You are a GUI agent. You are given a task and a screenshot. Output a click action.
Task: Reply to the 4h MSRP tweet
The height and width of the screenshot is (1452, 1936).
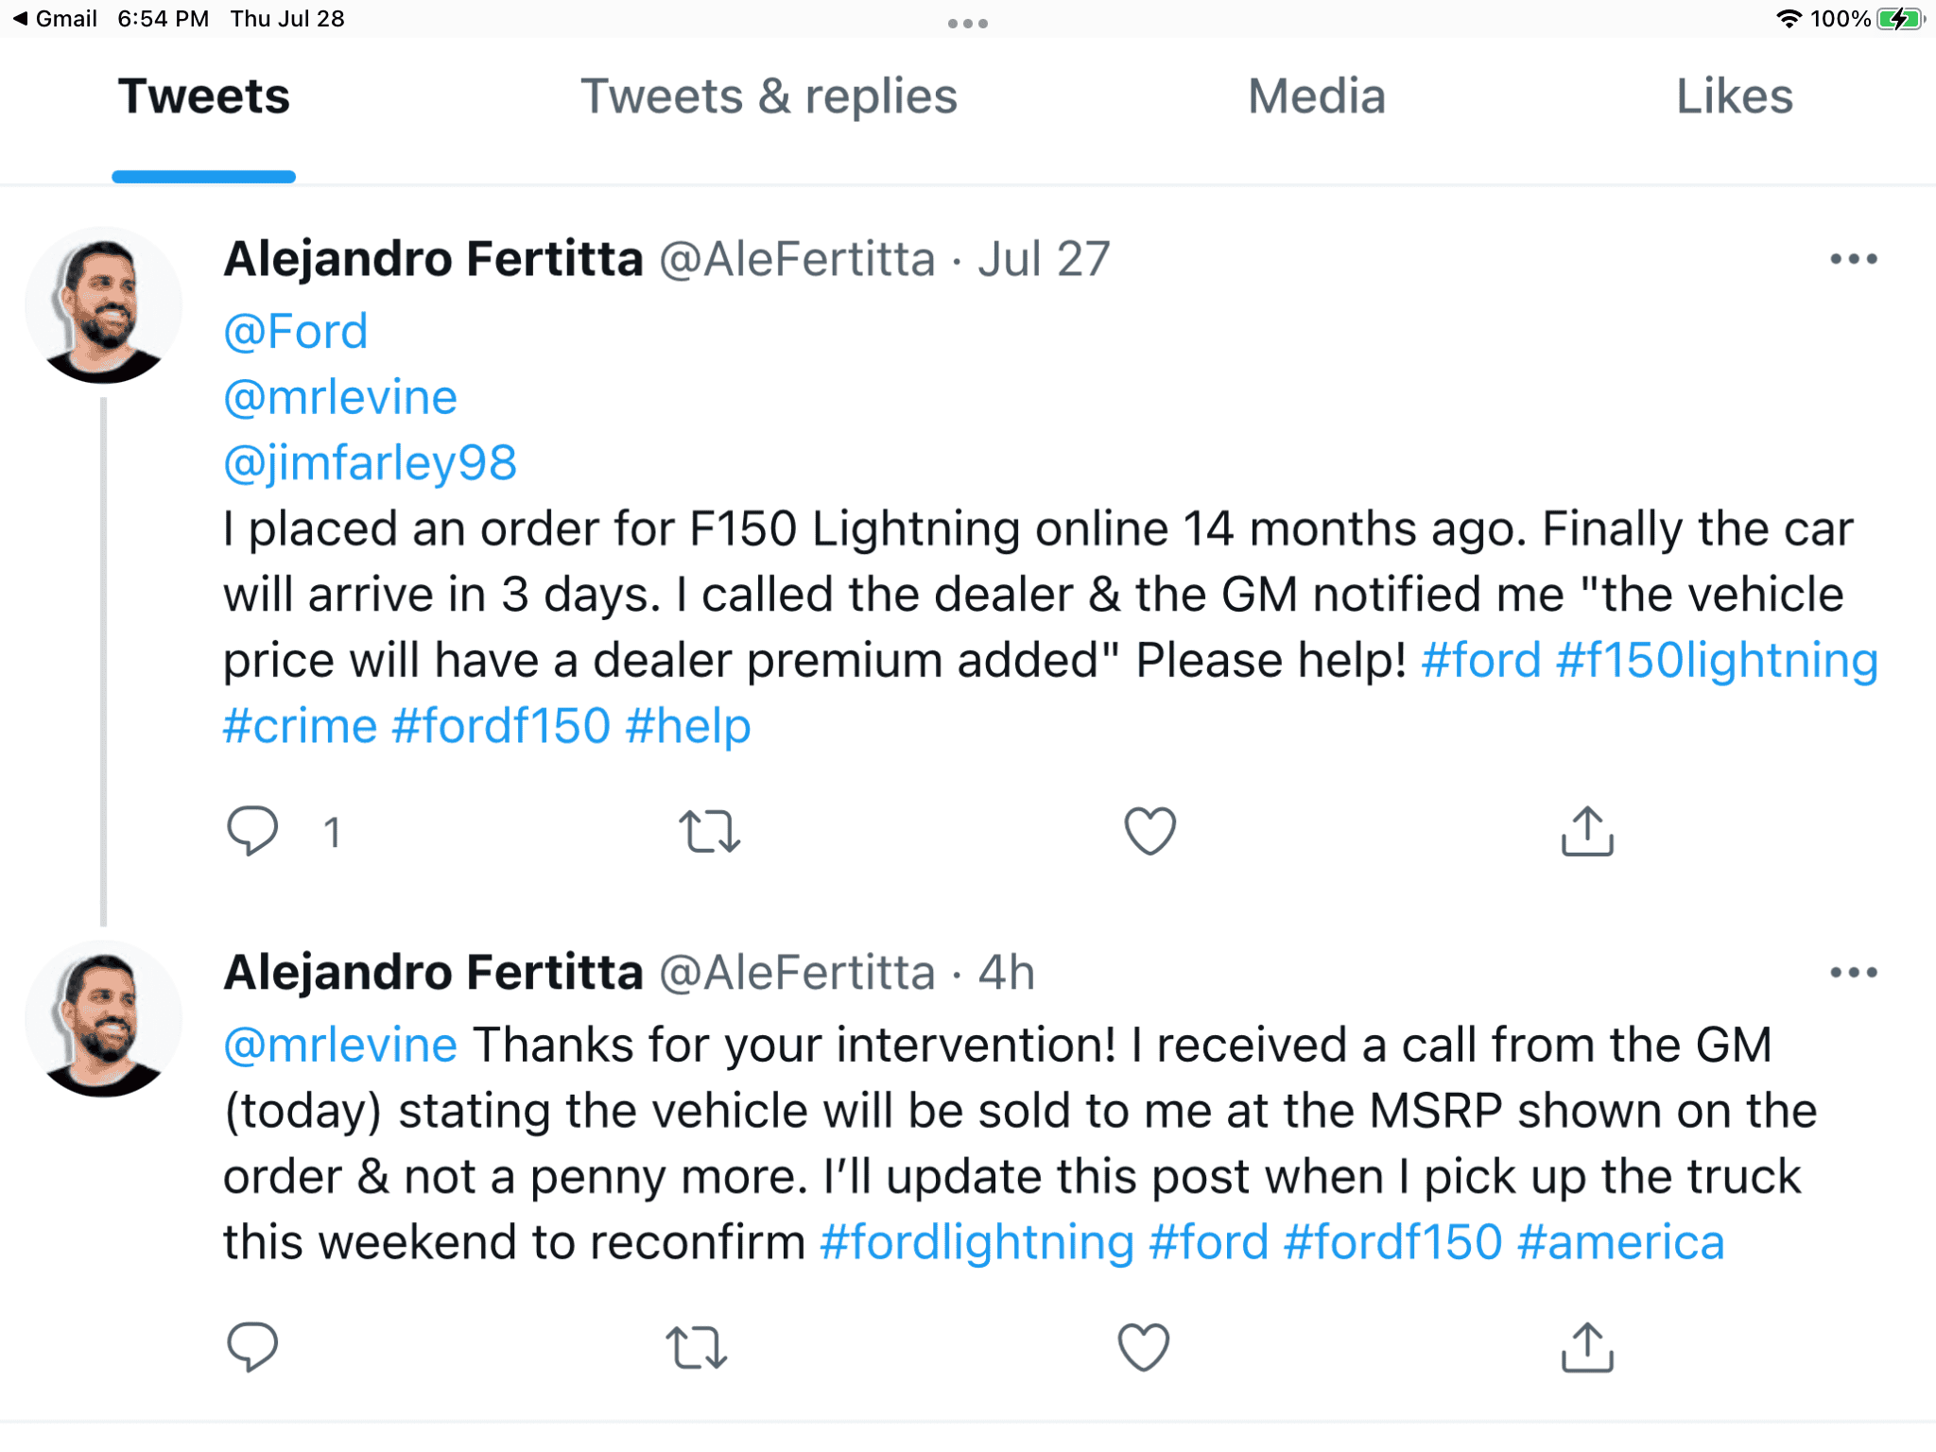click(252, 1346)
